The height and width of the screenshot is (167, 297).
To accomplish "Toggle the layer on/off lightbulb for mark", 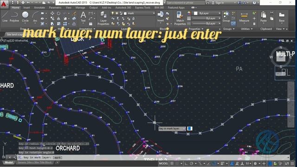I will pos(113,13).
